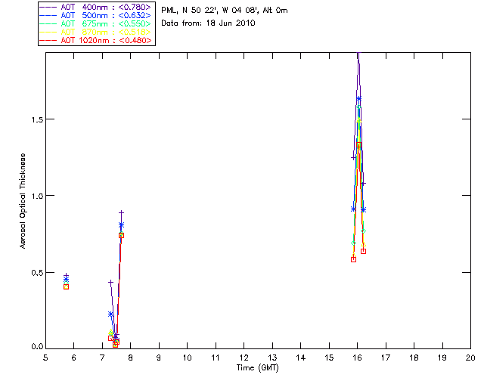
Task: Click the x-axis tick label '15'
Action: coord(329,358)
